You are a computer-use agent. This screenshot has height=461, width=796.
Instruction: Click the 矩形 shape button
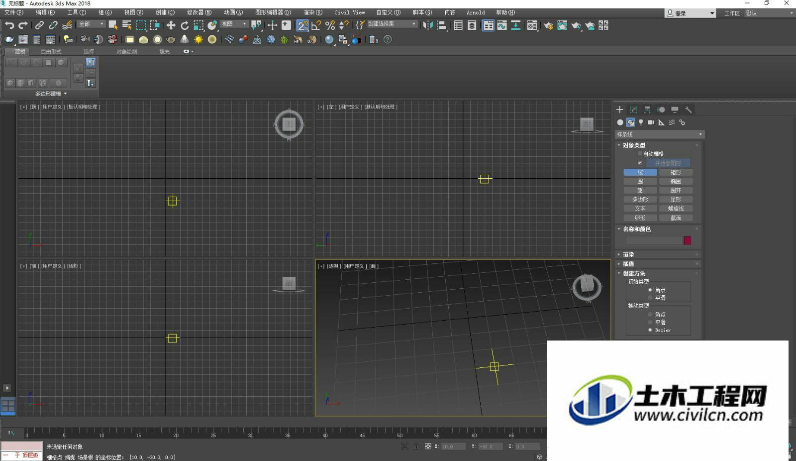[x=676, y=172]
